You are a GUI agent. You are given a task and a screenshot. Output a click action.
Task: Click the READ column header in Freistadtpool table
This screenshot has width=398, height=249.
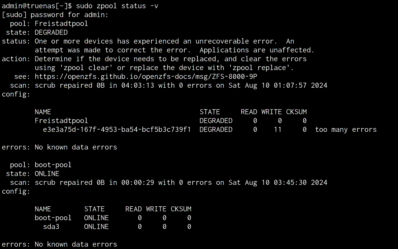click(249, 112)
